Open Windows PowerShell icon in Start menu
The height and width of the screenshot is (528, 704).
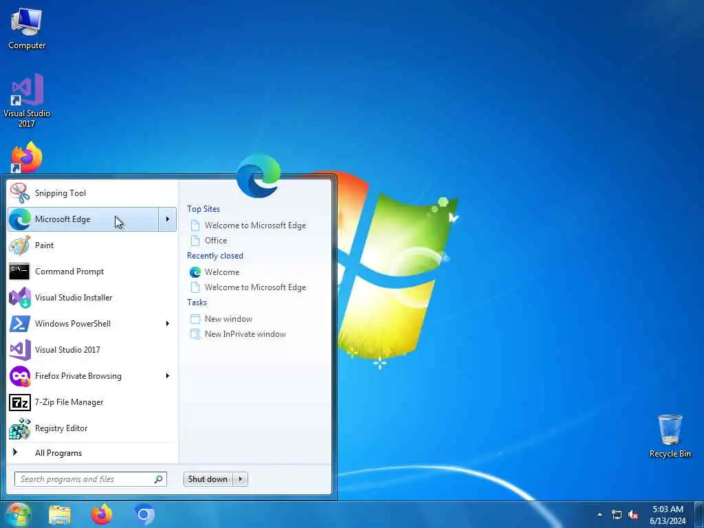point(20,324)
